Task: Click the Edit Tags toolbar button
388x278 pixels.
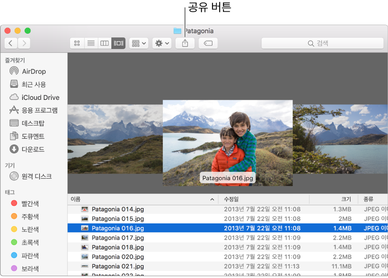Action: coord(208,43)
